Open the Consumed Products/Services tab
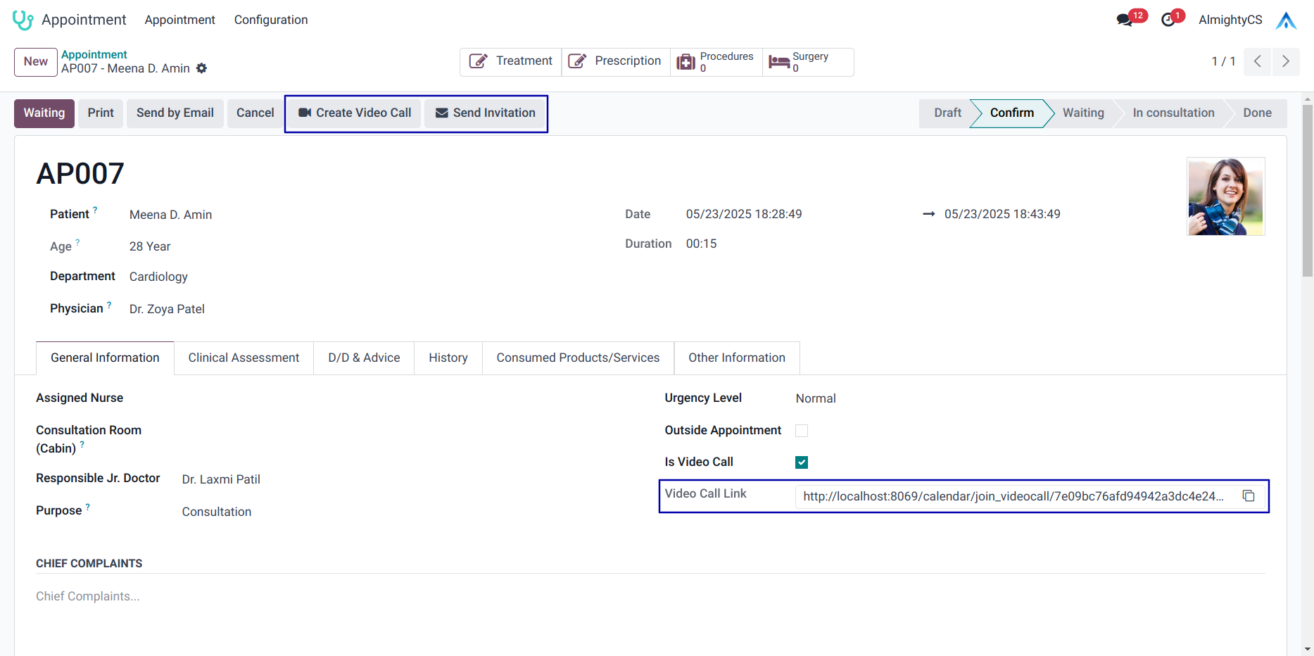 pyautogui.click(x=578, y=358)
